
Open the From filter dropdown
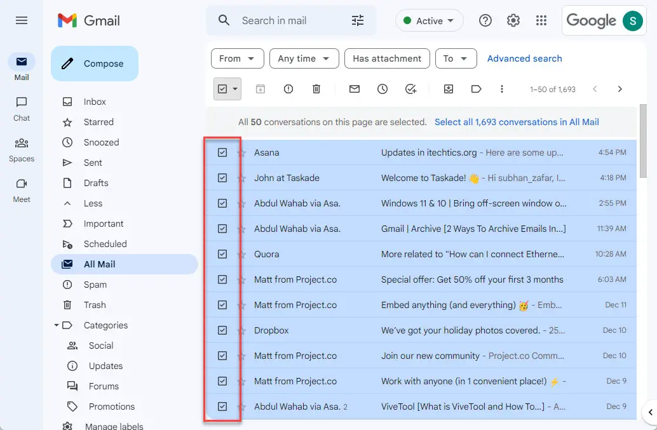(238, 58)
